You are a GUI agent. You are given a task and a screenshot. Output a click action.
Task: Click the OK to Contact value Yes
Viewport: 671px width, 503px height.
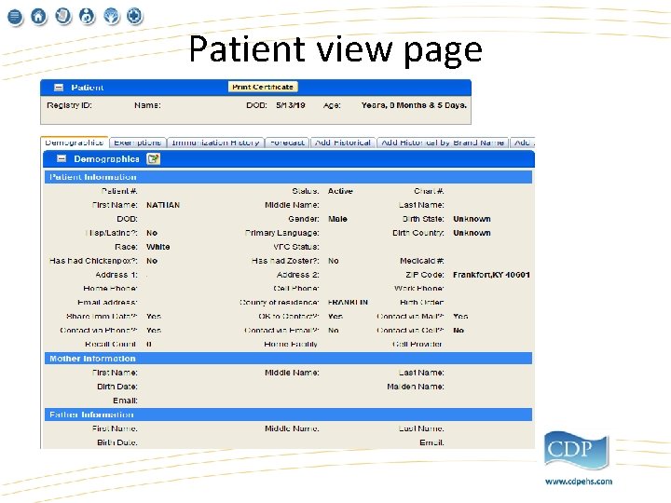(335, 317)
